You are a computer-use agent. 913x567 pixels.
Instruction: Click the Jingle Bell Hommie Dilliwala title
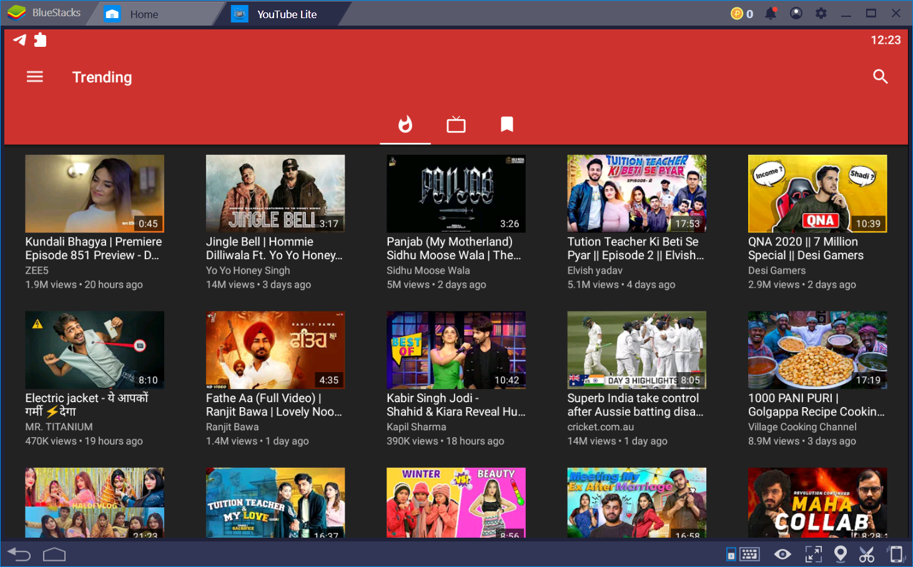(x=274, y=249)
